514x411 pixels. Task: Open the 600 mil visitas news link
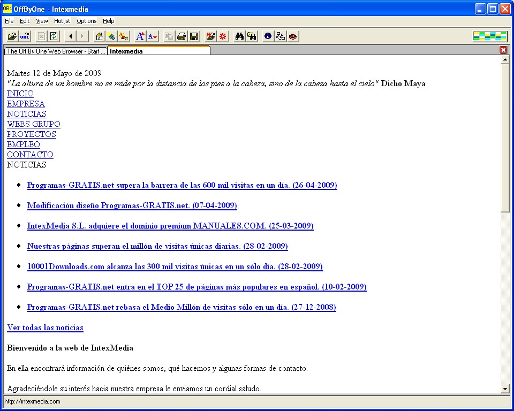click(182, 185)
